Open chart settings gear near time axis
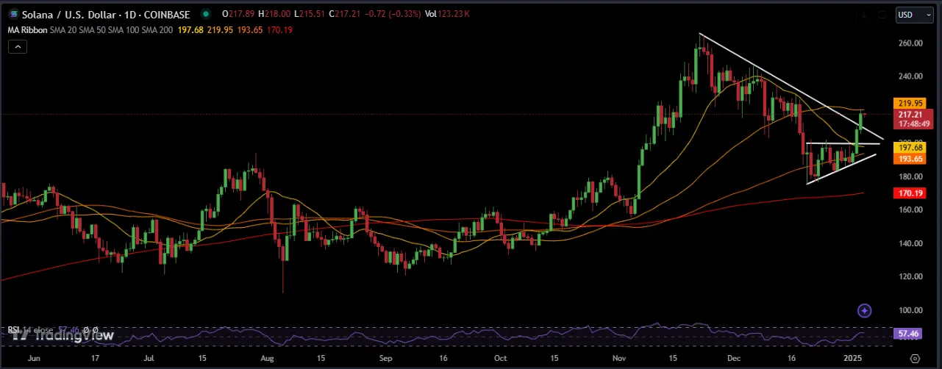The width and height of the screenshot is (942, 369). click(914, 359)
